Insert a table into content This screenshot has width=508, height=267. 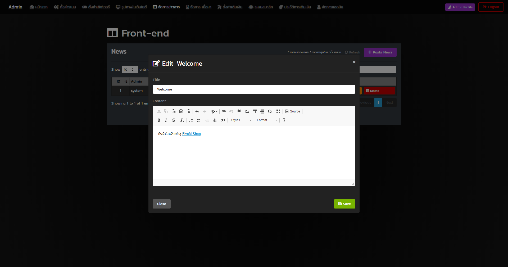coord(255,111)
